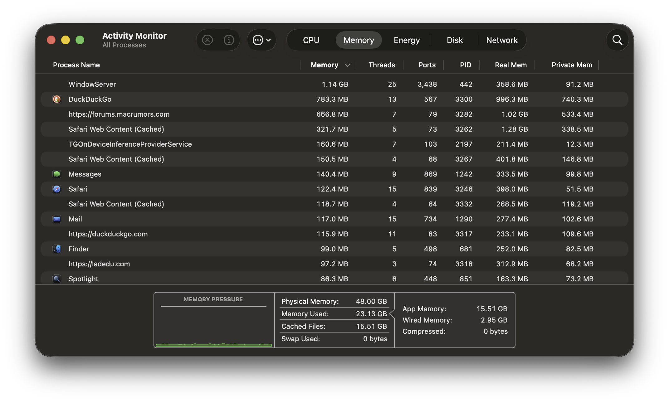This screenshot has width=669, height=403.
Task: Click Physical Memory value 48.00 GB
Action: (x=371, y=301)
